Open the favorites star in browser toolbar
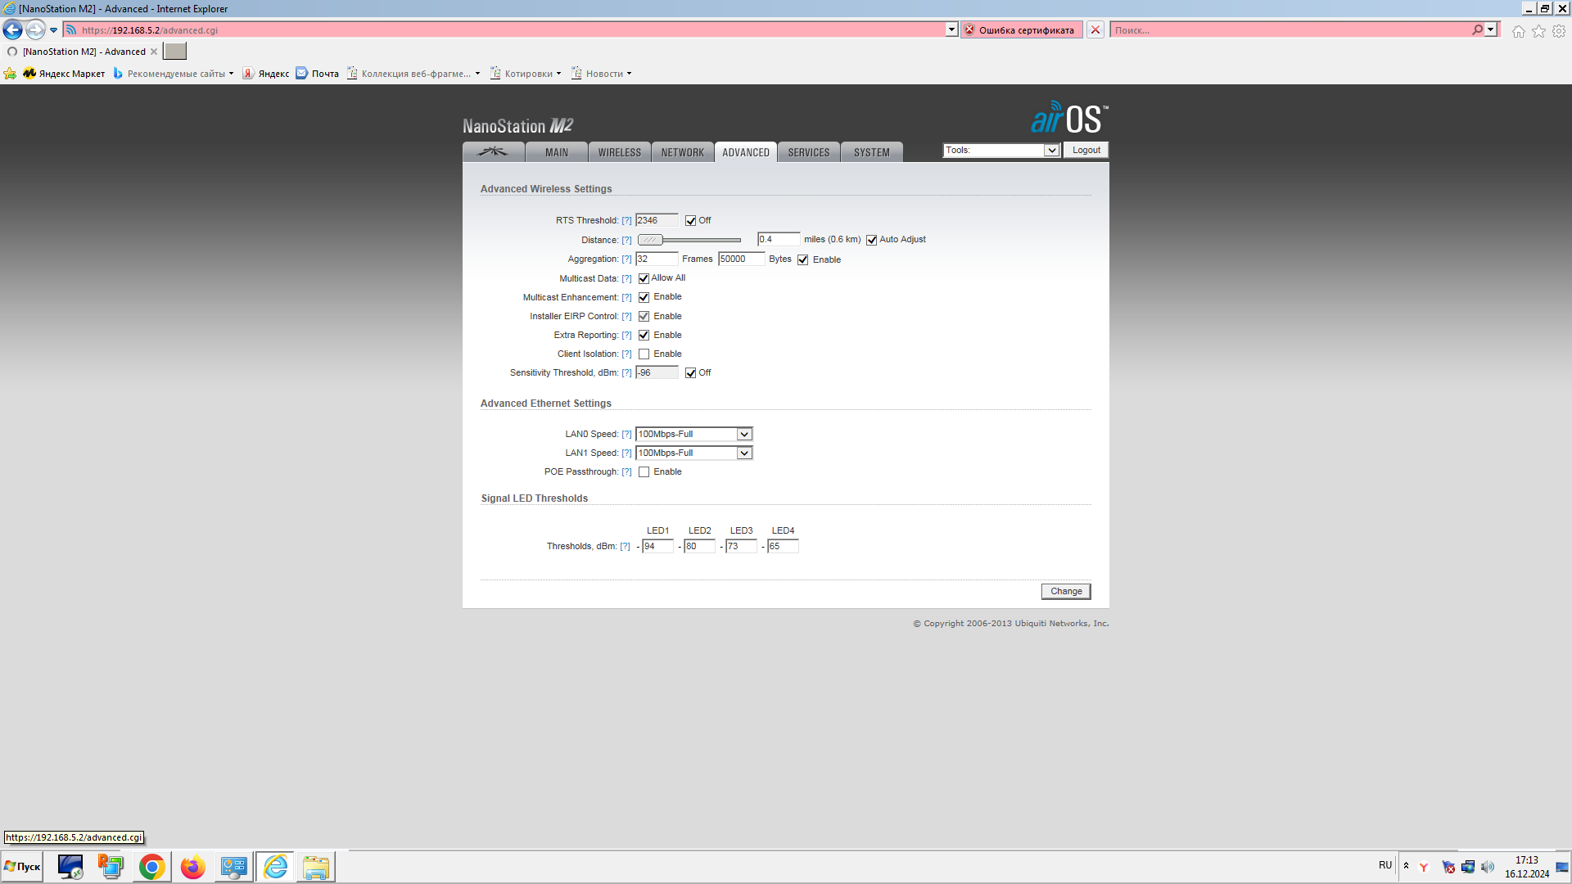Viewport: 1572px width, 884px height. tap(1538, 31)
